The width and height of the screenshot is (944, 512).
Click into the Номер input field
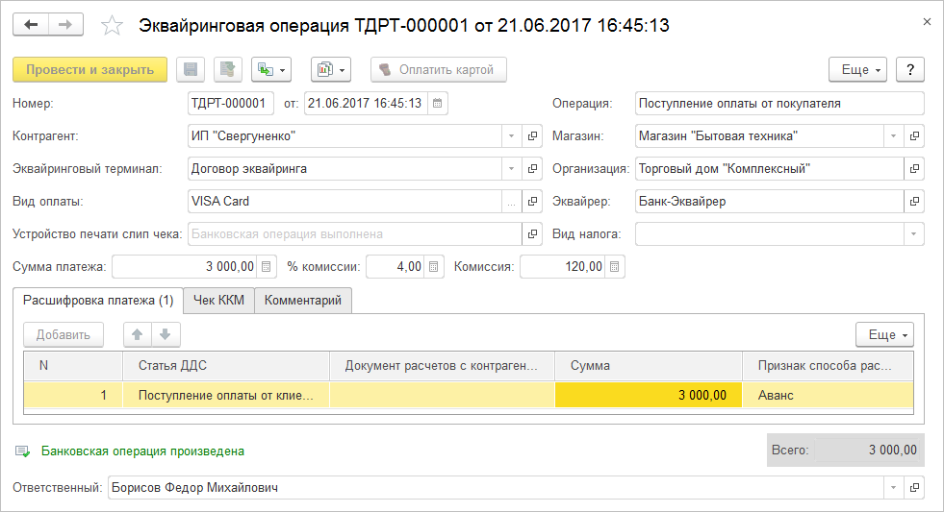230,103
